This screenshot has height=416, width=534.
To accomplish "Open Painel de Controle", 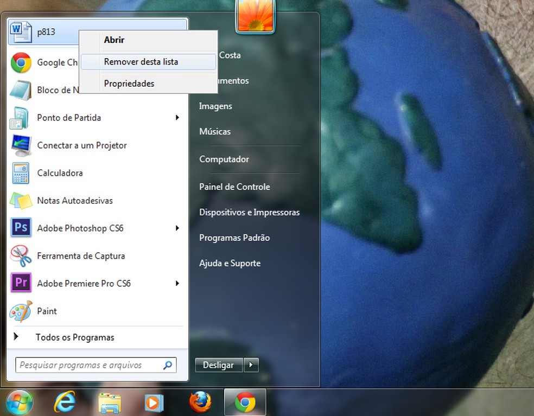I will [234, 187].
